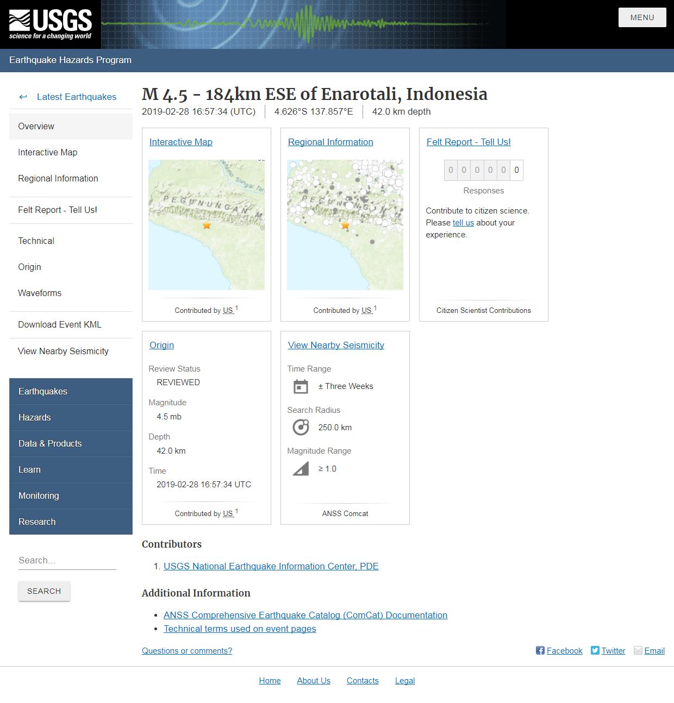The image size is (674, 703).
Task: Click '250.0 km' search radius value
Action: (335, 428)
